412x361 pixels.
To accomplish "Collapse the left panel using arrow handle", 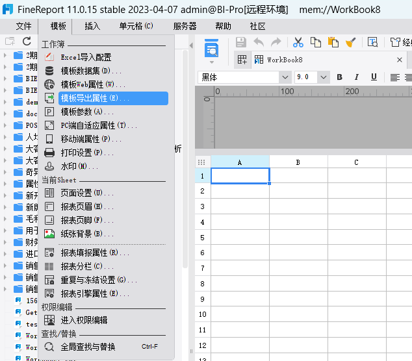I will [191, 45].
